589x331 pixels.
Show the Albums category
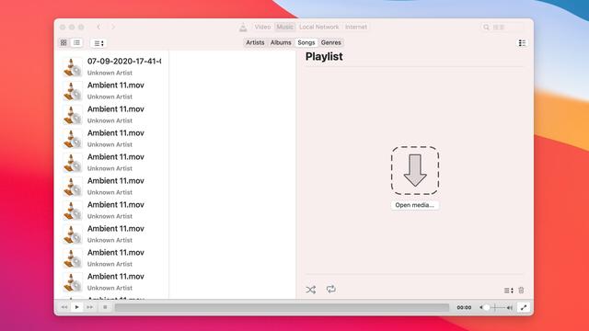pos(281,43)
